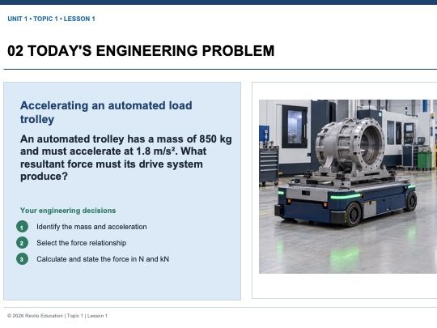Image resolution: width=437 pixels, height=328 pixels.
Task: Select the problem paragraph mentioning 850 kg
Action: pos(126,158)
